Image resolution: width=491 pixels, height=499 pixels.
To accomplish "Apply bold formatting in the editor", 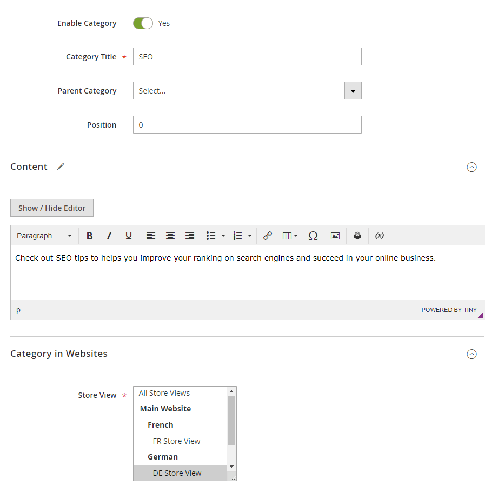I will pyautogui.click(x=90, y=236).
